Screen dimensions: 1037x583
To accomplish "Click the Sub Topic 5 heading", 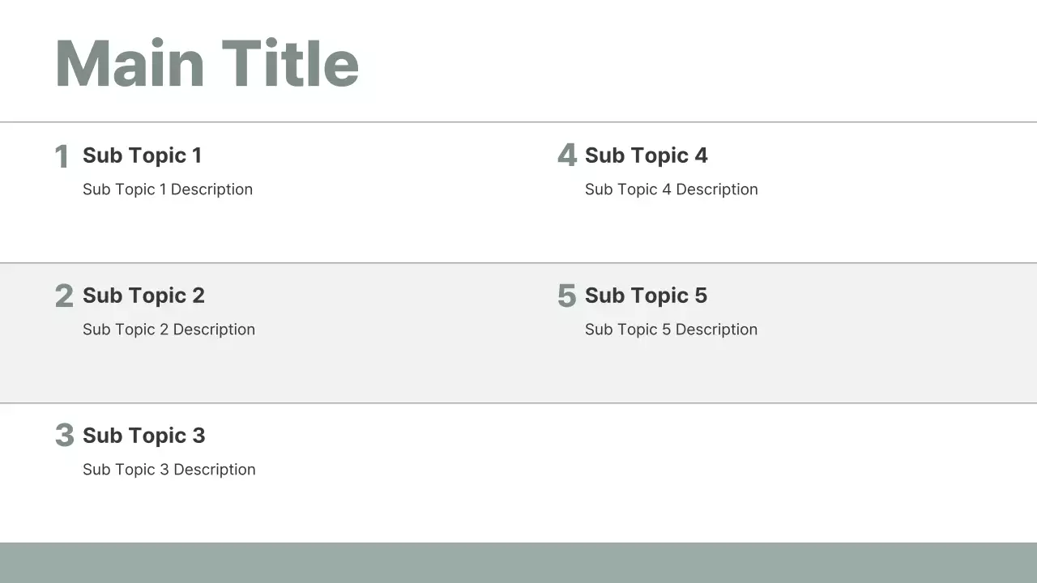I will [x=646, y=296].
